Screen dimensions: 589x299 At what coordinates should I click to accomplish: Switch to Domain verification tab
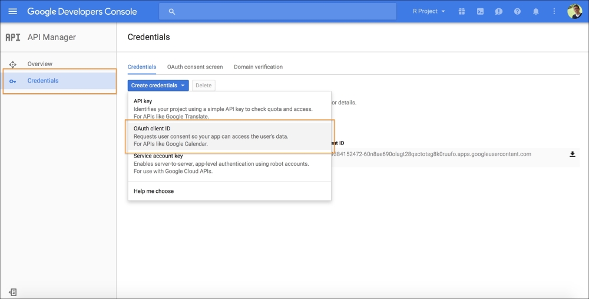258,67
